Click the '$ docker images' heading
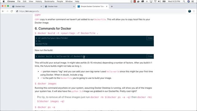 coord(46,84)
